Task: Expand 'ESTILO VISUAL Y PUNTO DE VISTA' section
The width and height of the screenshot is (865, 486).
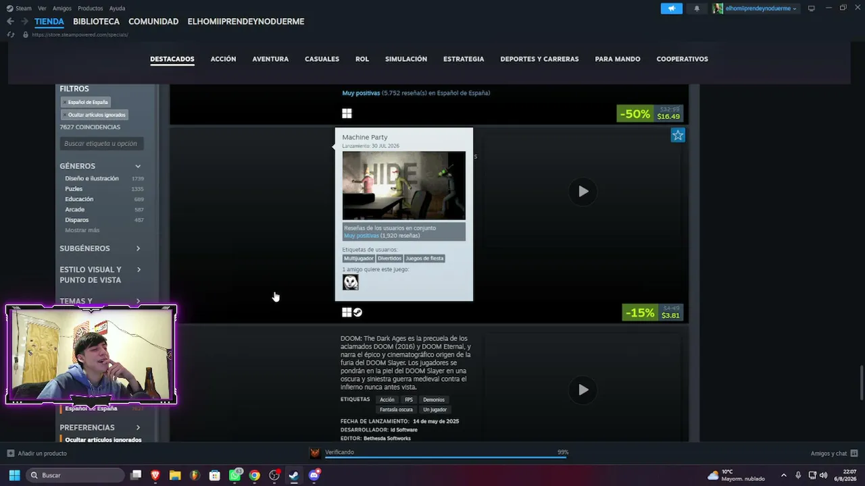Action: coord(138,270)
